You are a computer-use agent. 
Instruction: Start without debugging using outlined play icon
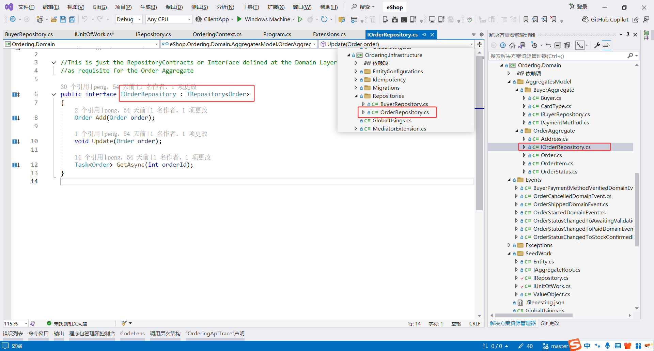[x=300, y=19]
